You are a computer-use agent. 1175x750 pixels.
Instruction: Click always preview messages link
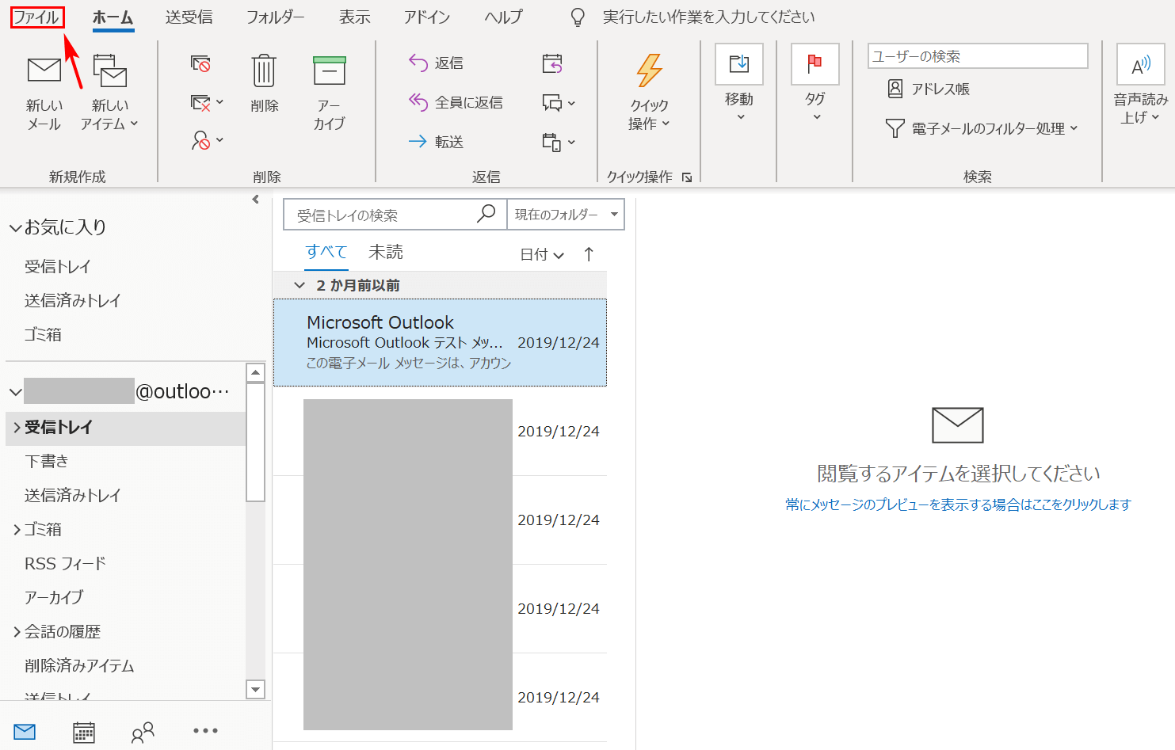[958, 504]
